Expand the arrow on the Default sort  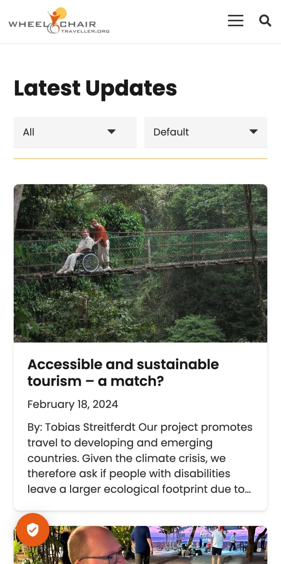click(x=253, y=132)
